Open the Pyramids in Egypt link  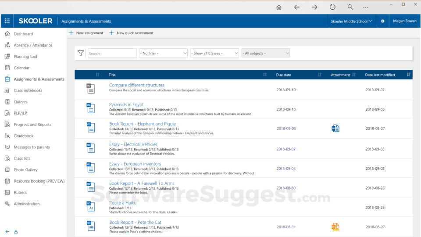(126, 104)
